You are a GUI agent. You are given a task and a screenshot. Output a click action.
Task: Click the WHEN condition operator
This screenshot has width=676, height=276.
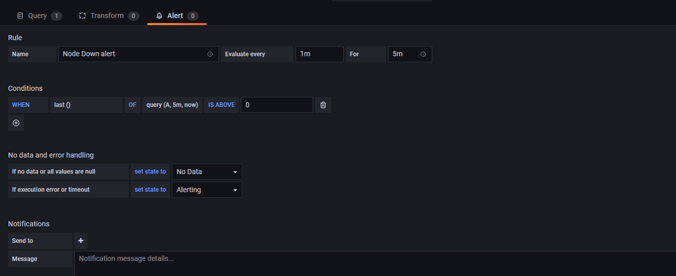tap(21, 105)
